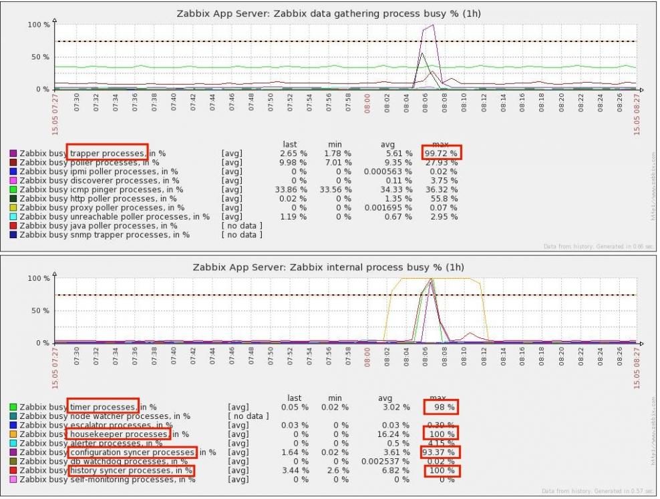Click 'Zabbix busy snmp trapper processes' label
The height and width of the screenshot is (499, 660).
point(104,235)
